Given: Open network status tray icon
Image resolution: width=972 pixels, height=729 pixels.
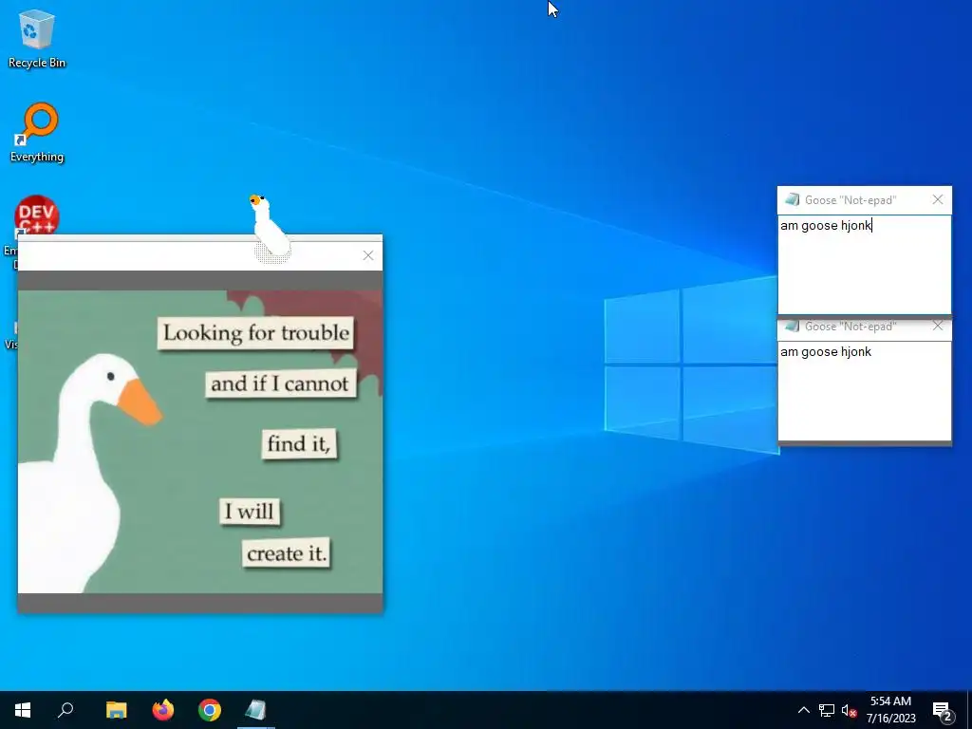Looking at the screenshot, I should coord(827,710).
